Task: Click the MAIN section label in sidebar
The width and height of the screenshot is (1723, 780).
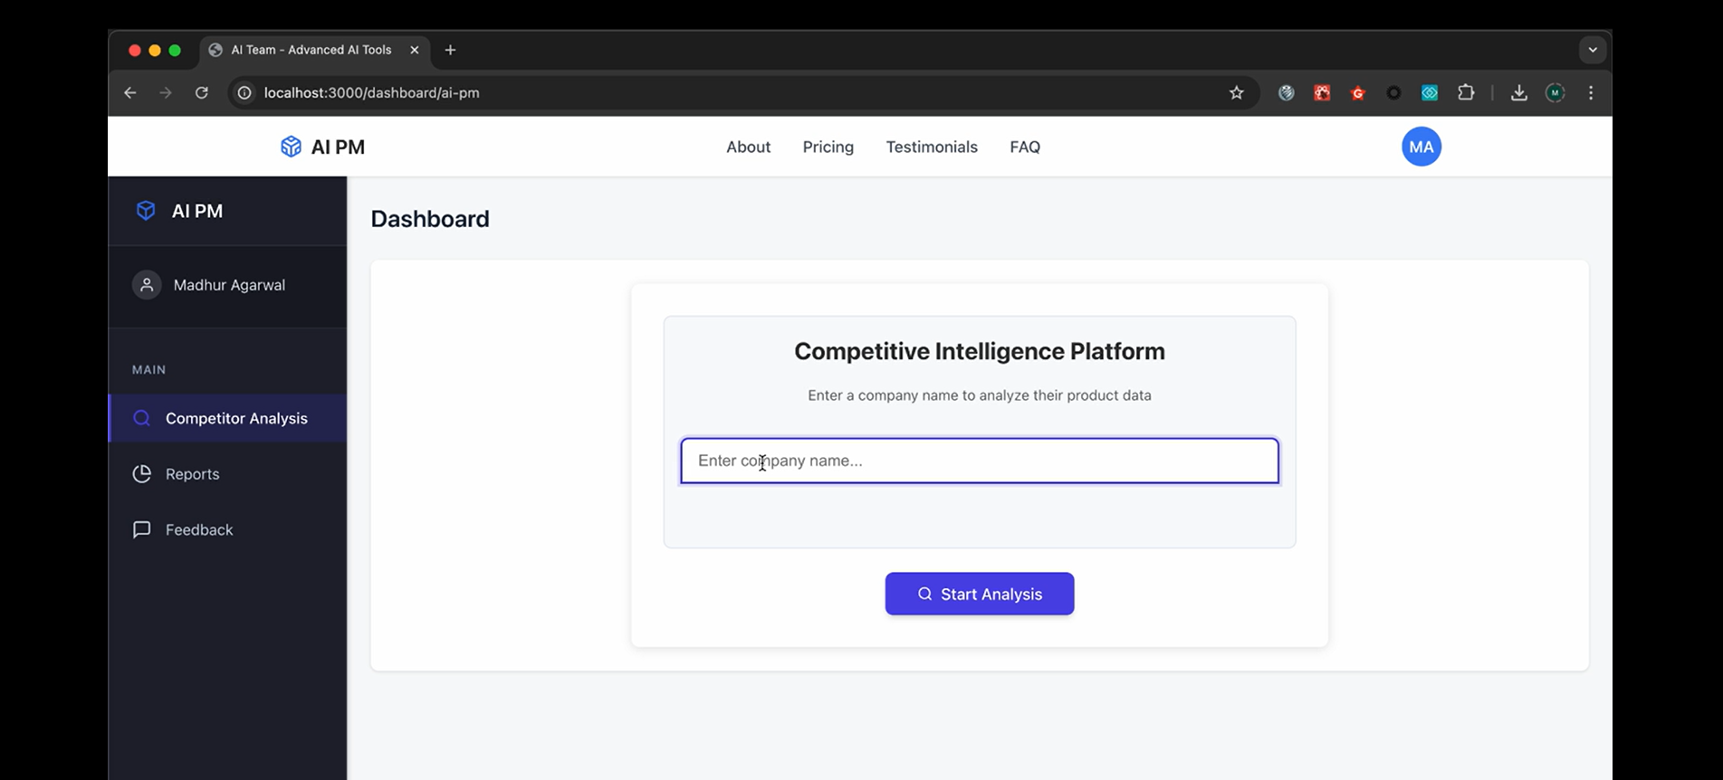Action: pos(149,369)
